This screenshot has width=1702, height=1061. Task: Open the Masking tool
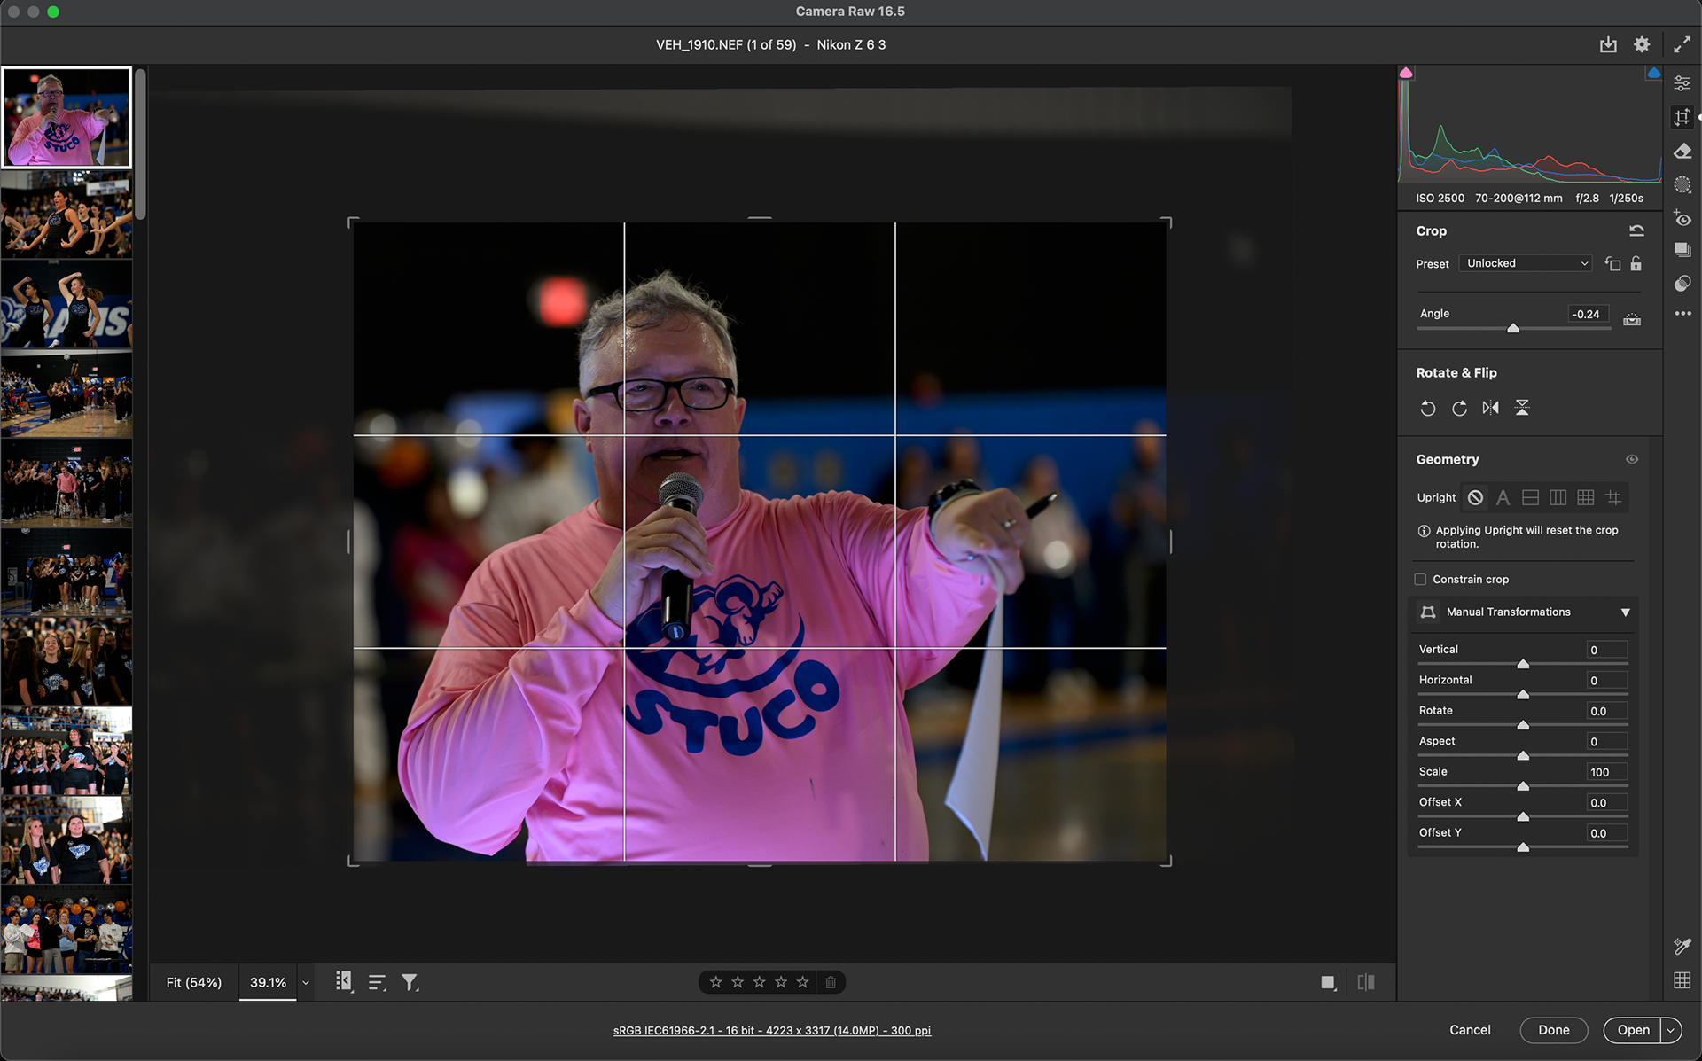1682,185
